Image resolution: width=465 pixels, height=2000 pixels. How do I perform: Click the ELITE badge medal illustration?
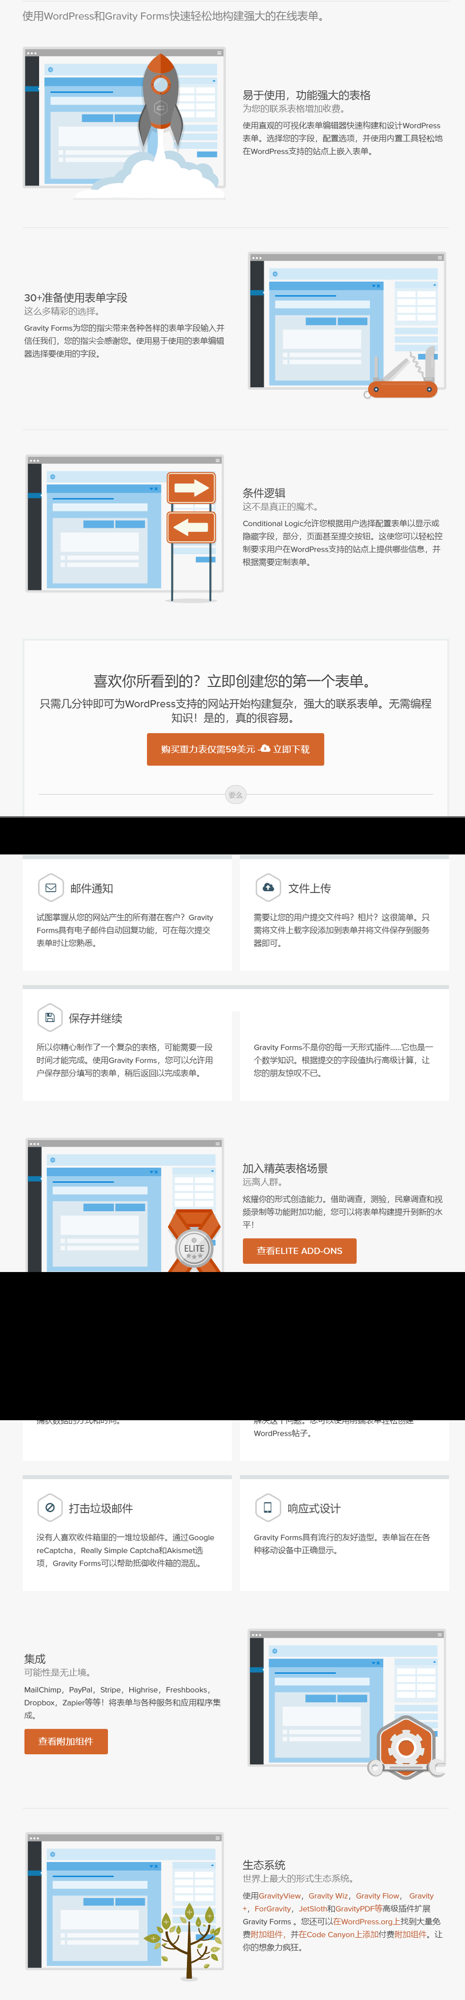pos(194,1245)
